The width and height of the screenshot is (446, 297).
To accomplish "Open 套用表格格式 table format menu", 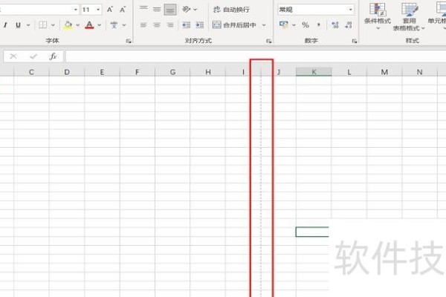I will tap(409, 16).
